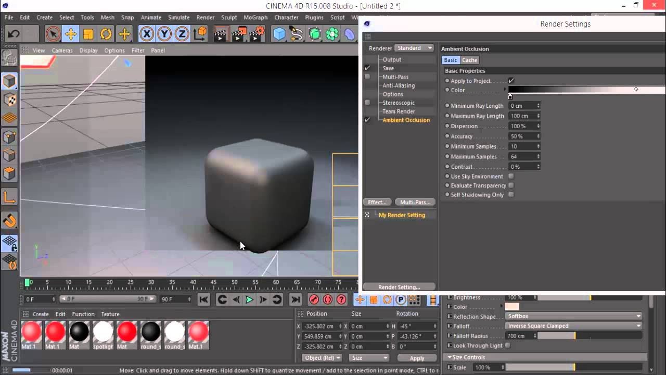Enable Self Shadowing Only checkbox
The width and height of the screenshot is (666, 375).
511,195
